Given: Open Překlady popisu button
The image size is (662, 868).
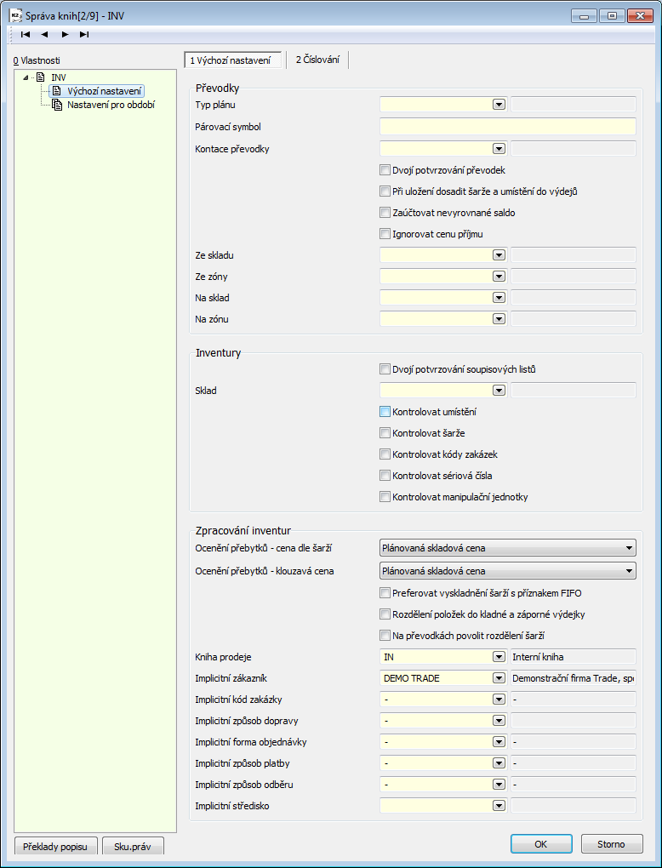Looking at the screenshot, I should coord(56,847).
